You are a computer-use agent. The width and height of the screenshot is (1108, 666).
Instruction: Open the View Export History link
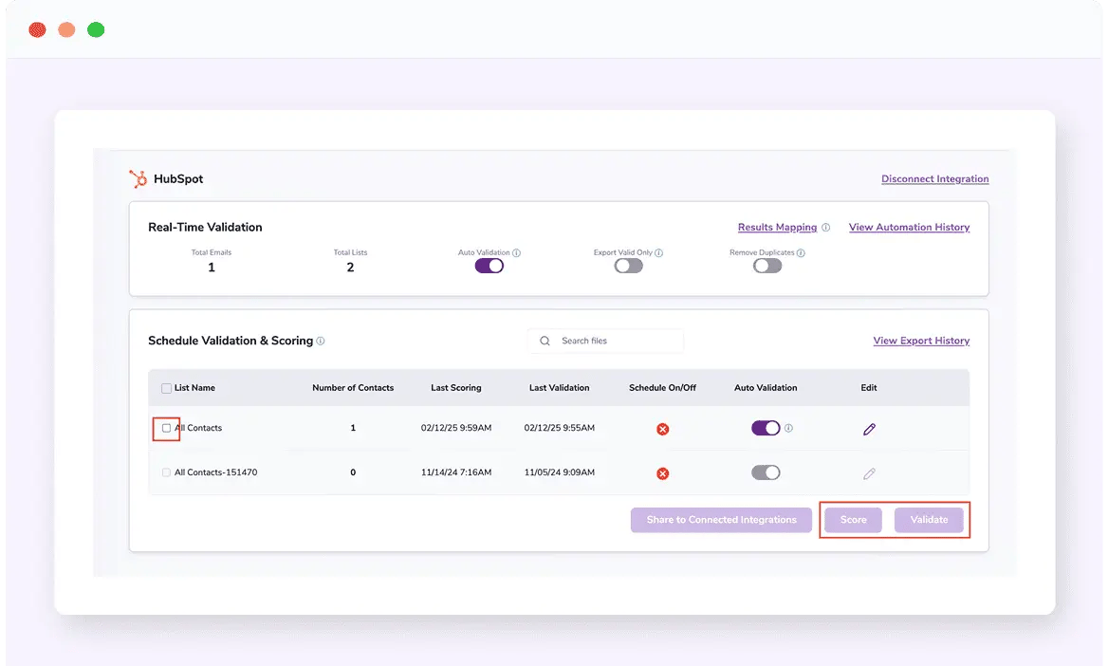click(x=921, y=341)
